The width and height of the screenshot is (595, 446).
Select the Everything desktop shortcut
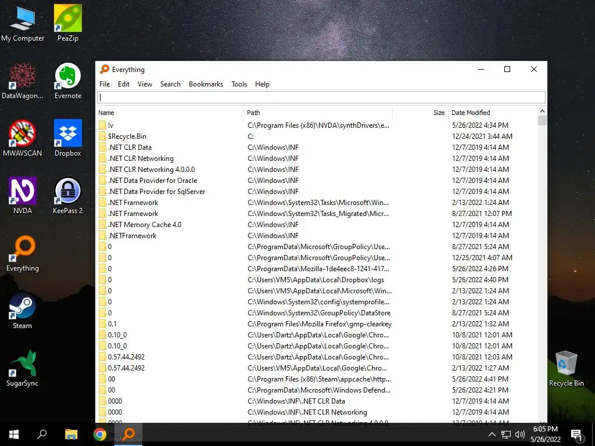tap(23, 253)
